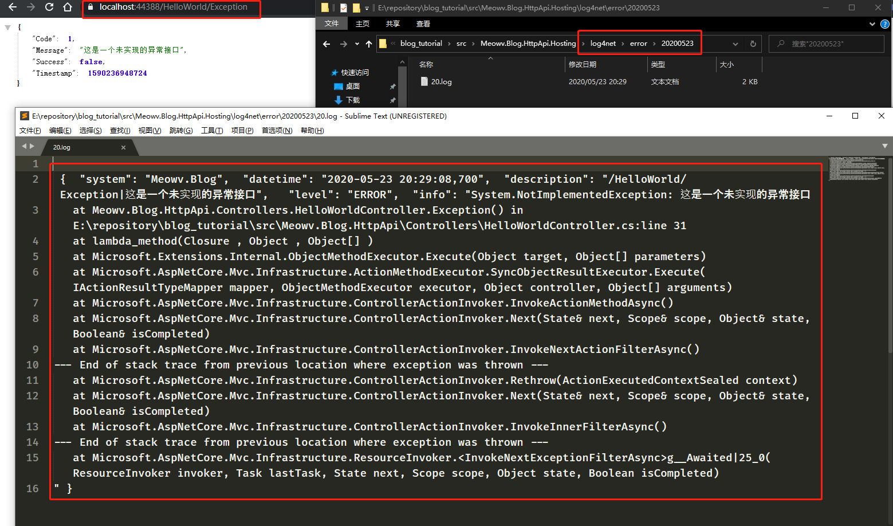Click the lock icon in the address bar

pyautogui.click(x=91, y=7)
